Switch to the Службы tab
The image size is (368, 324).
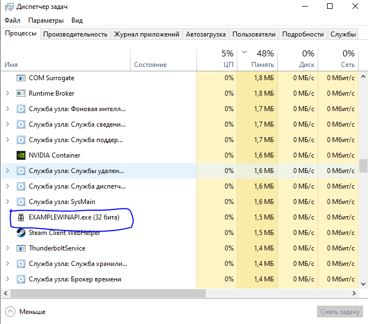(x=343, y=34)
